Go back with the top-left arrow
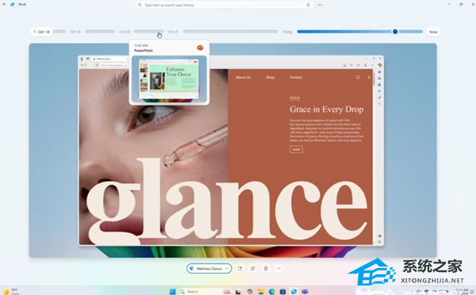 [x=4, y=4]
